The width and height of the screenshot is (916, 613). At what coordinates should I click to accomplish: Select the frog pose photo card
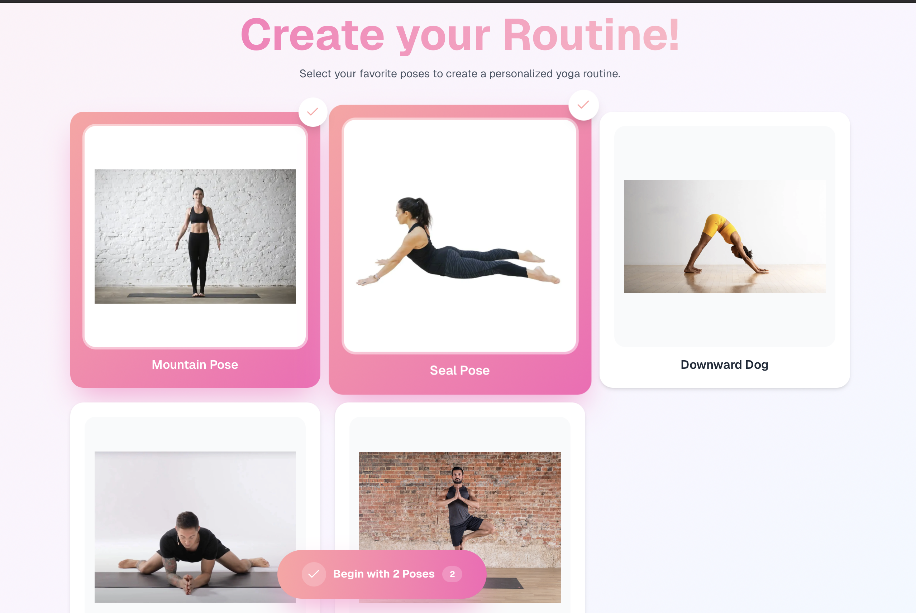195,508
